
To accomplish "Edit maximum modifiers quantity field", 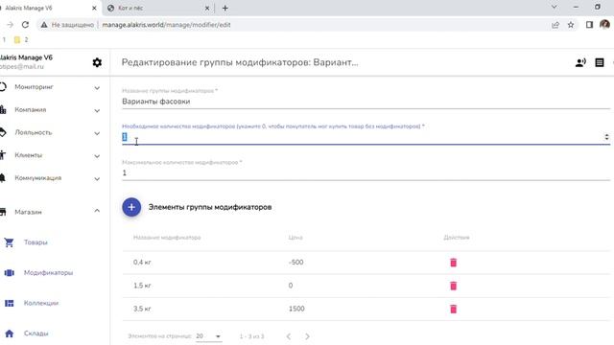I will click(366, 172).
